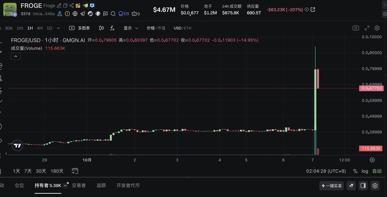Open the fx indicators menu
The width and height of the screenshot is (387, 197).
pyautogui.click(x=112, y=28)
